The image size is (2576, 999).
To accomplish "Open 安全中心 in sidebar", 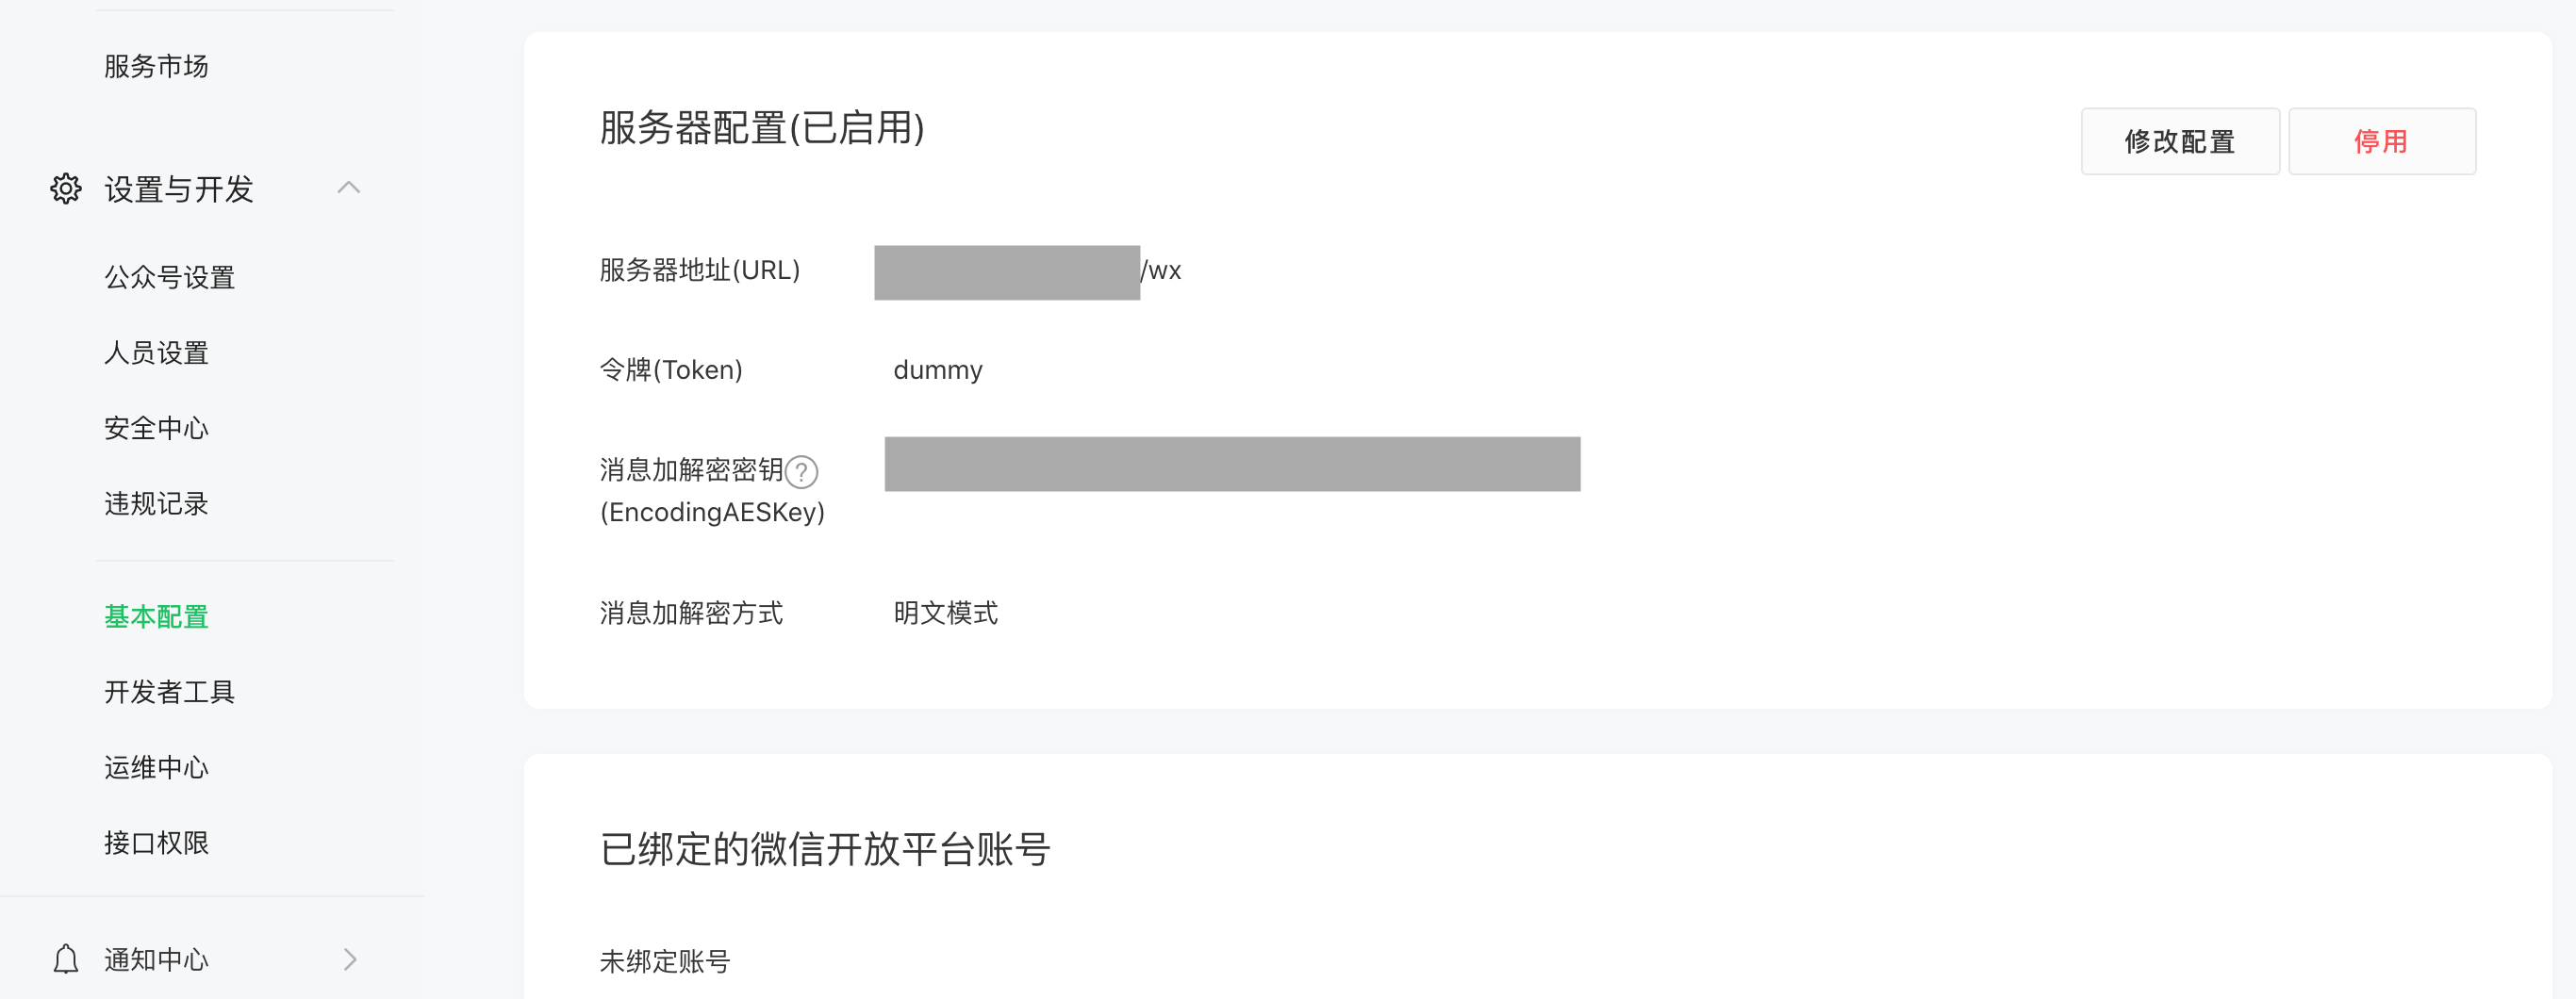I will [156, 428].
